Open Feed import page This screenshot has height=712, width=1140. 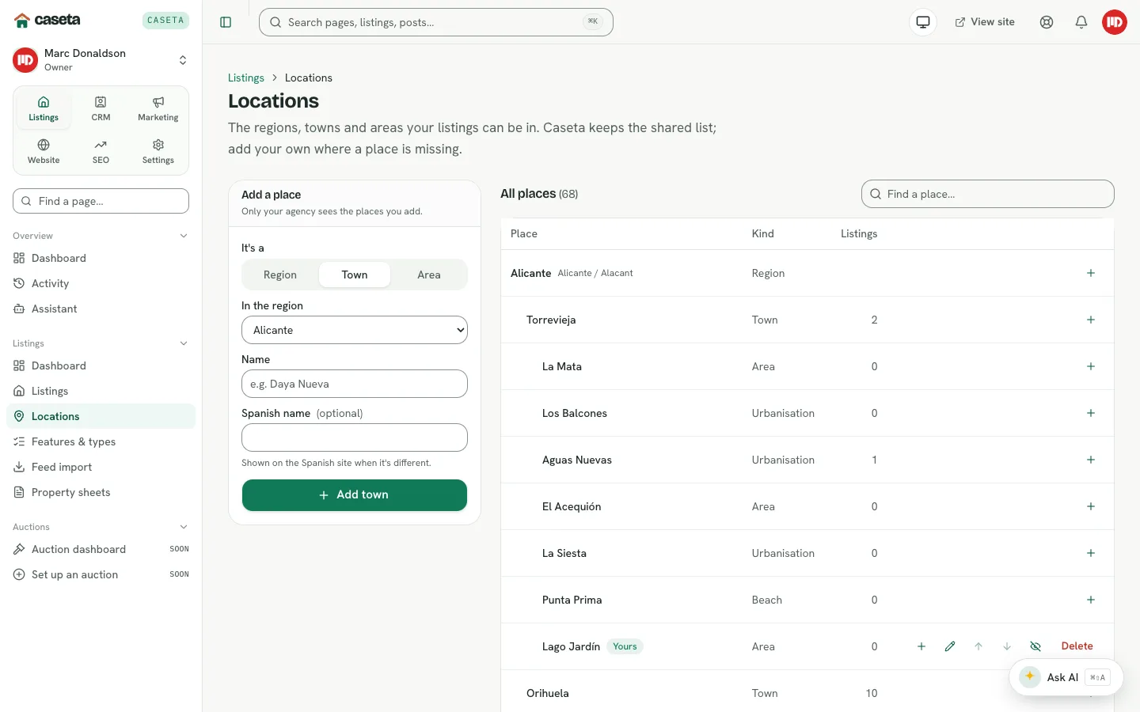(101, 467)
